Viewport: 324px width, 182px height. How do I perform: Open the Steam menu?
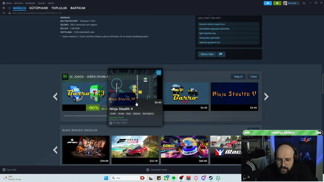click(x=7, y=3)
